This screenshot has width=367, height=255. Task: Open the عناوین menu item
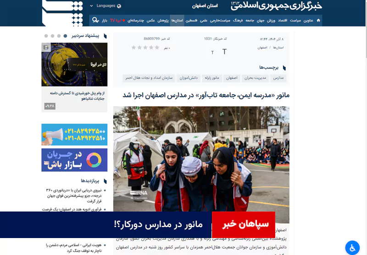(308, 21)
